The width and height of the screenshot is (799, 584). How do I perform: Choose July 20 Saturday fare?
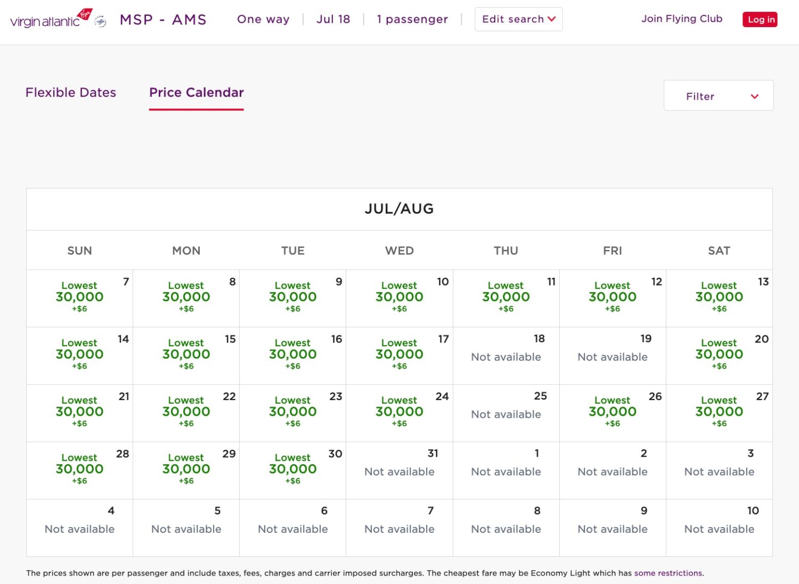pyautogui.click(x=719, y=354)
